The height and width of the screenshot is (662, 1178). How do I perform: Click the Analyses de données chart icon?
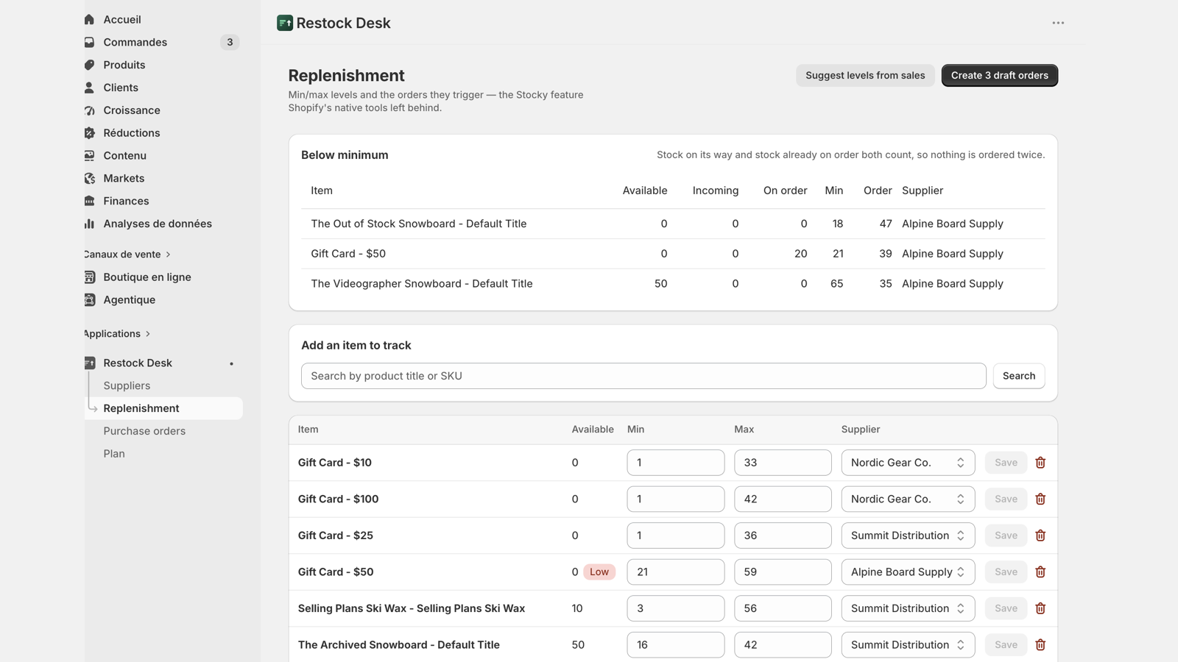(89, 224)
